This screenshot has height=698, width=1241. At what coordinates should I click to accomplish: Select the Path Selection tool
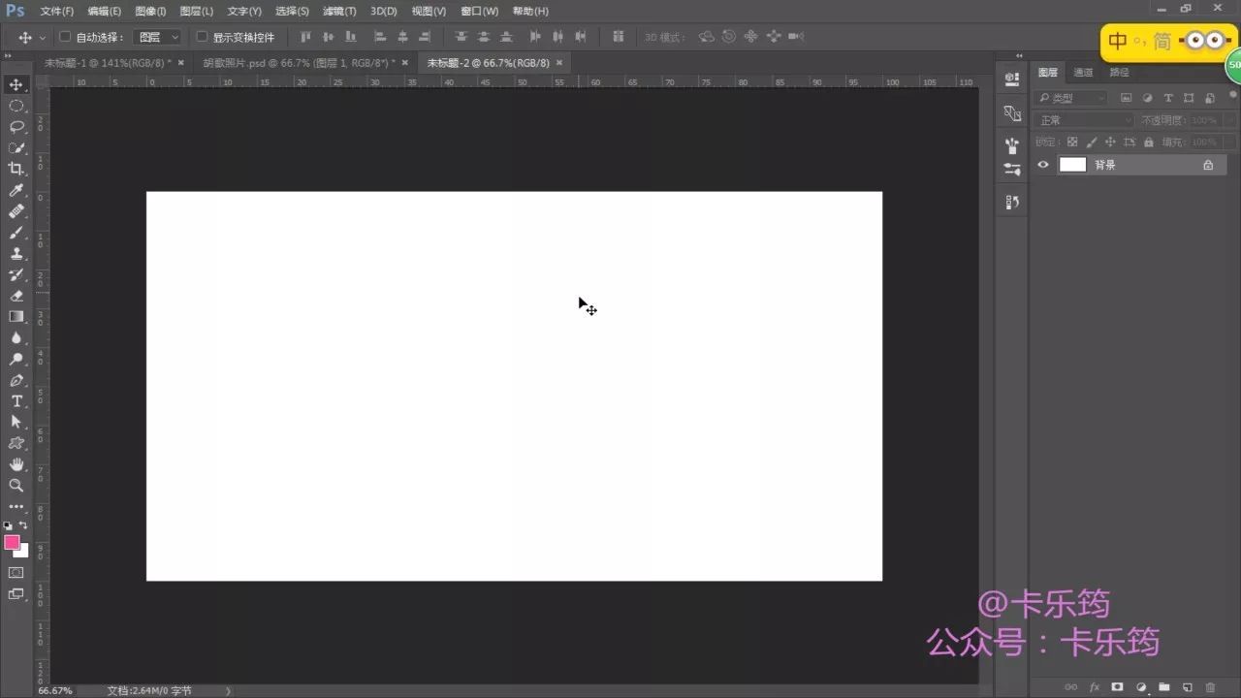[x=16, y=422]
